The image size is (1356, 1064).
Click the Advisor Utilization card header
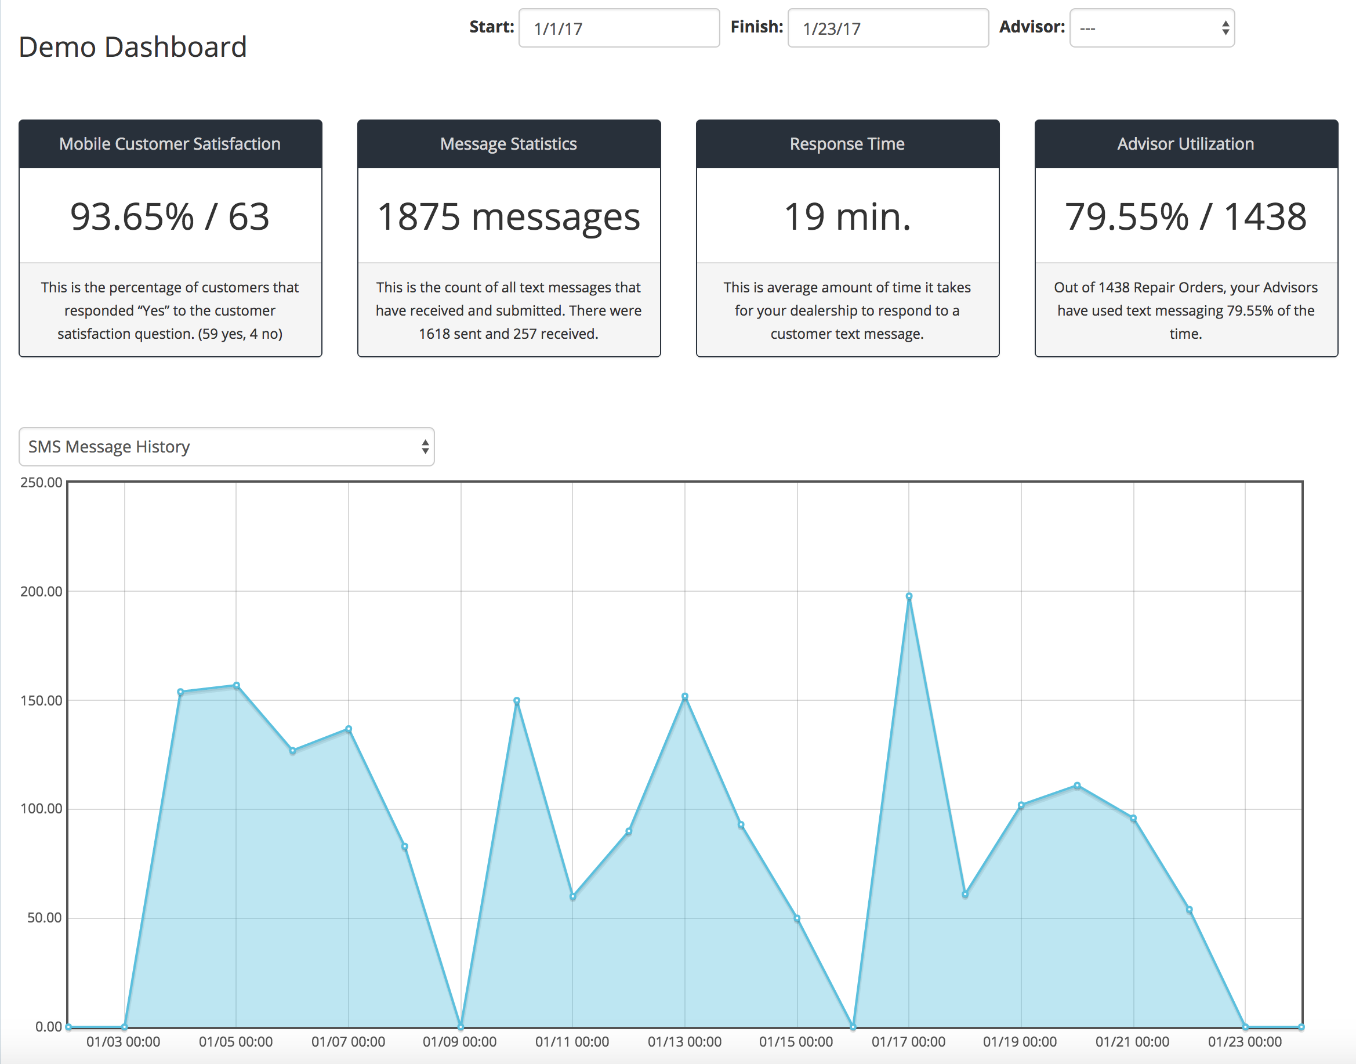coord(1186,144)
